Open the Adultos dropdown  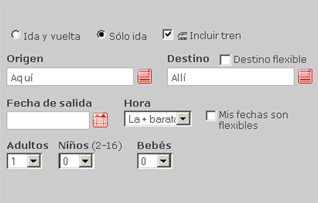point(24,161)
